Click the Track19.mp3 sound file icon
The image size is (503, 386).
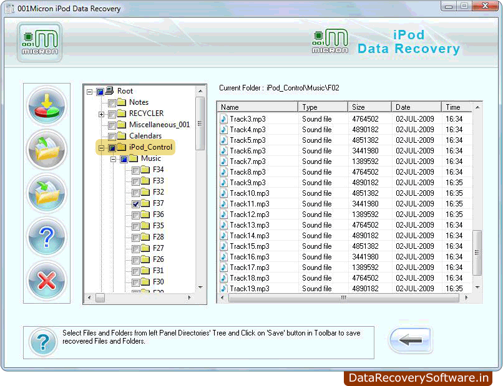[x=223, y=288]
